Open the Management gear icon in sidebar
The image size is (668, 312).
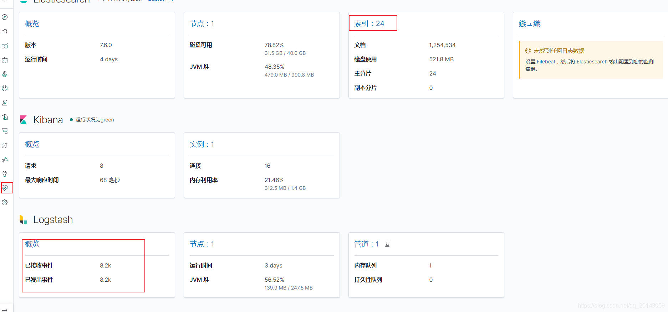click(5, 202)
